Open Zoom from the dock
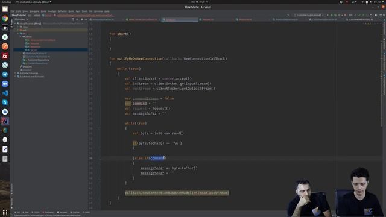Viewport: 386px width, 217px height. pos(5,84)
